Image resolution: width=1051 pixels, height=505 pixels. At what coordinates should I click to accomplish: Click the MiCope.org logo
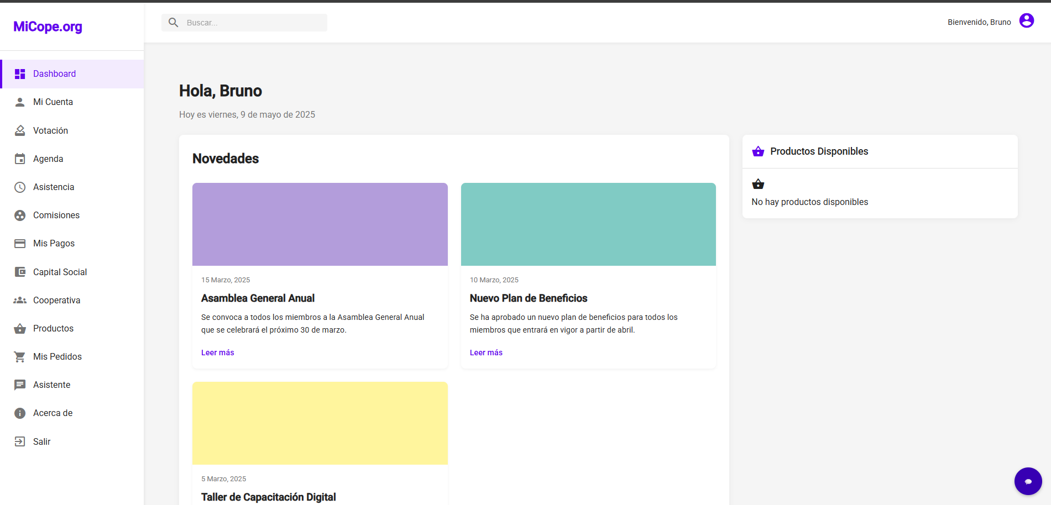tap(48, 27)
